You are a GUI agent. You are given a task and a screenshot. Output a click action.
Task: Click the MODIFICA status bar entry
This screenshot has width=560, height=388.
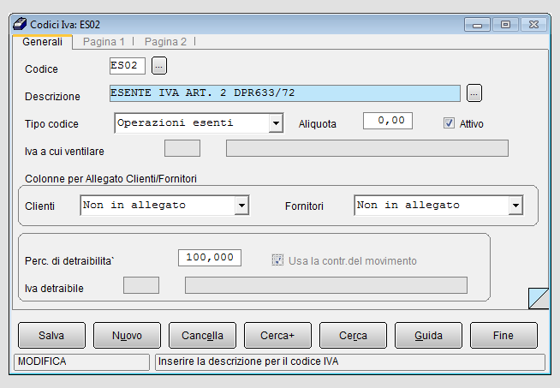point(81,362)
